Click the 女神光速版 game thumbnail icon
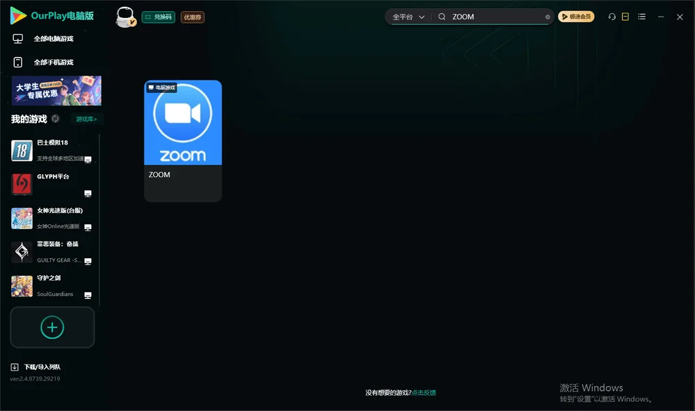The height and width of the screenshot is (411, 695). pyautogui.click(x=22, y=218)
